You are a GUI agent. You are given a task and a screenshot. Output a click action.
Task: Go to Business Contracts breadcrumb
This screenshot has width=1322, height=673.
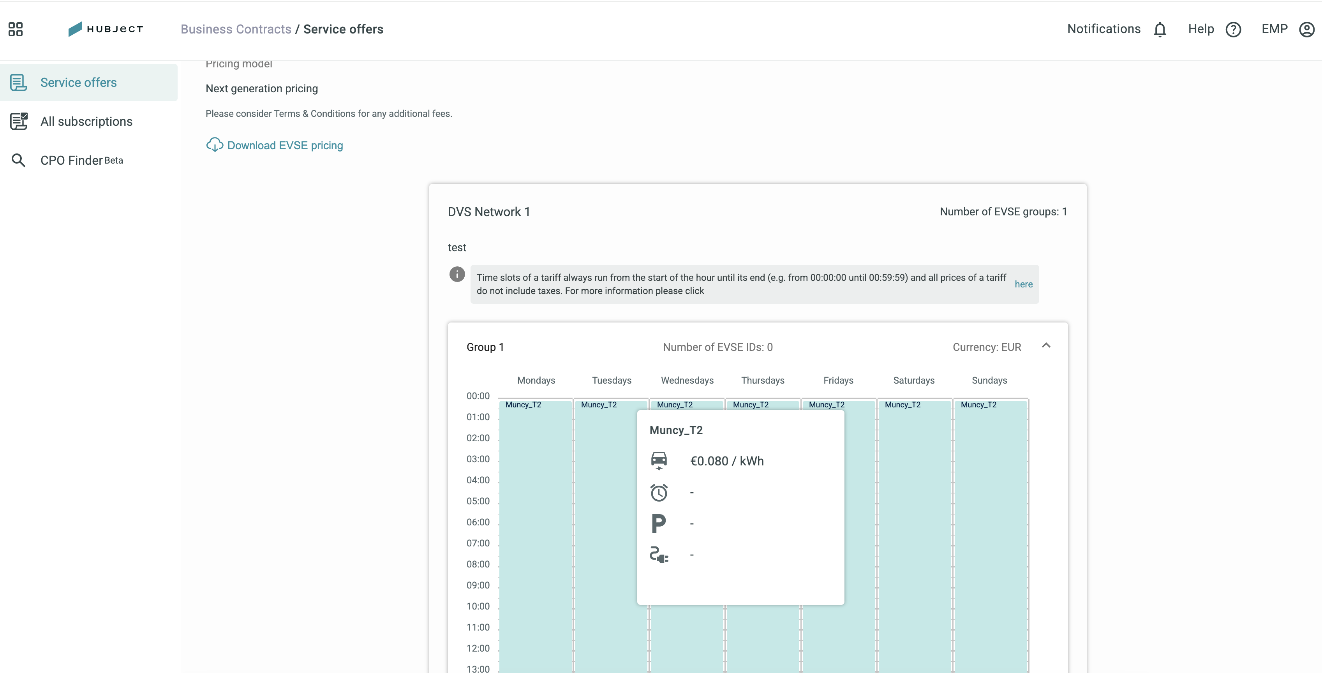[x=236, y=29]
